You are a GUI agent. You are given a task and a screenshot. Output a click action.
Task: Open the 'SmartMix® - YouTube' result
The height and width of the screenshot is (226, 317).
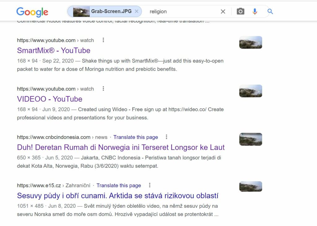click(54, 50)
